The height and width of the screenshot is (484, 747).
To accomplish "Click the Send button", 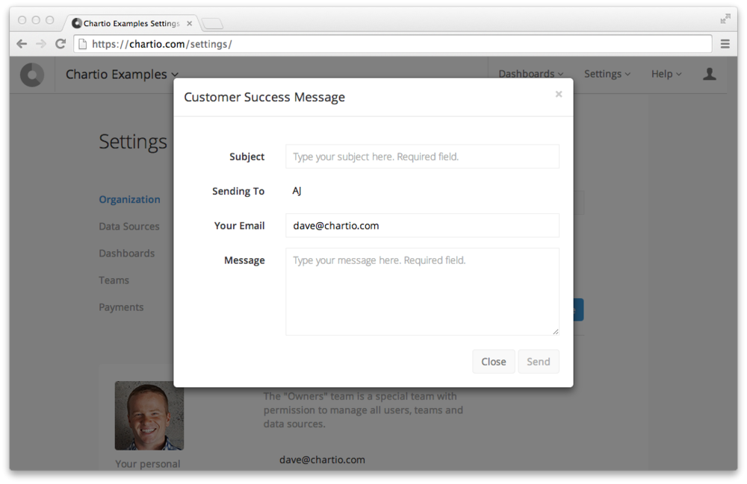I will tap(538, 362).
